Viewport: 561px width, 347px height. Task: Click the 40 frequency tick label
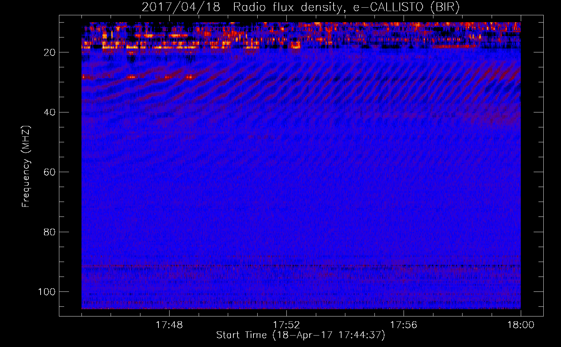[50, 112]
